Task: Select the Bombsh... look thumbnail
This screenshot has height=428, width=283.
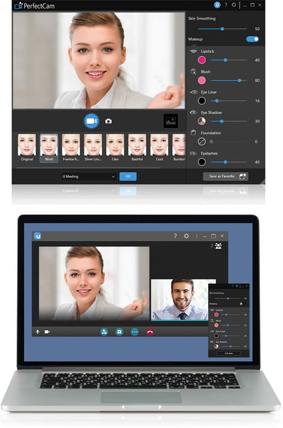Action: tap(179, 148)
